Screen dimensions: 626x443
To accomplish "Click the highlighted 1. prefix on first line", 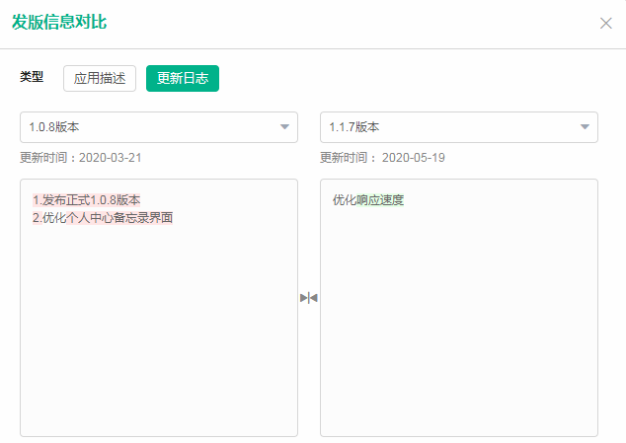I will coord(37,200).
